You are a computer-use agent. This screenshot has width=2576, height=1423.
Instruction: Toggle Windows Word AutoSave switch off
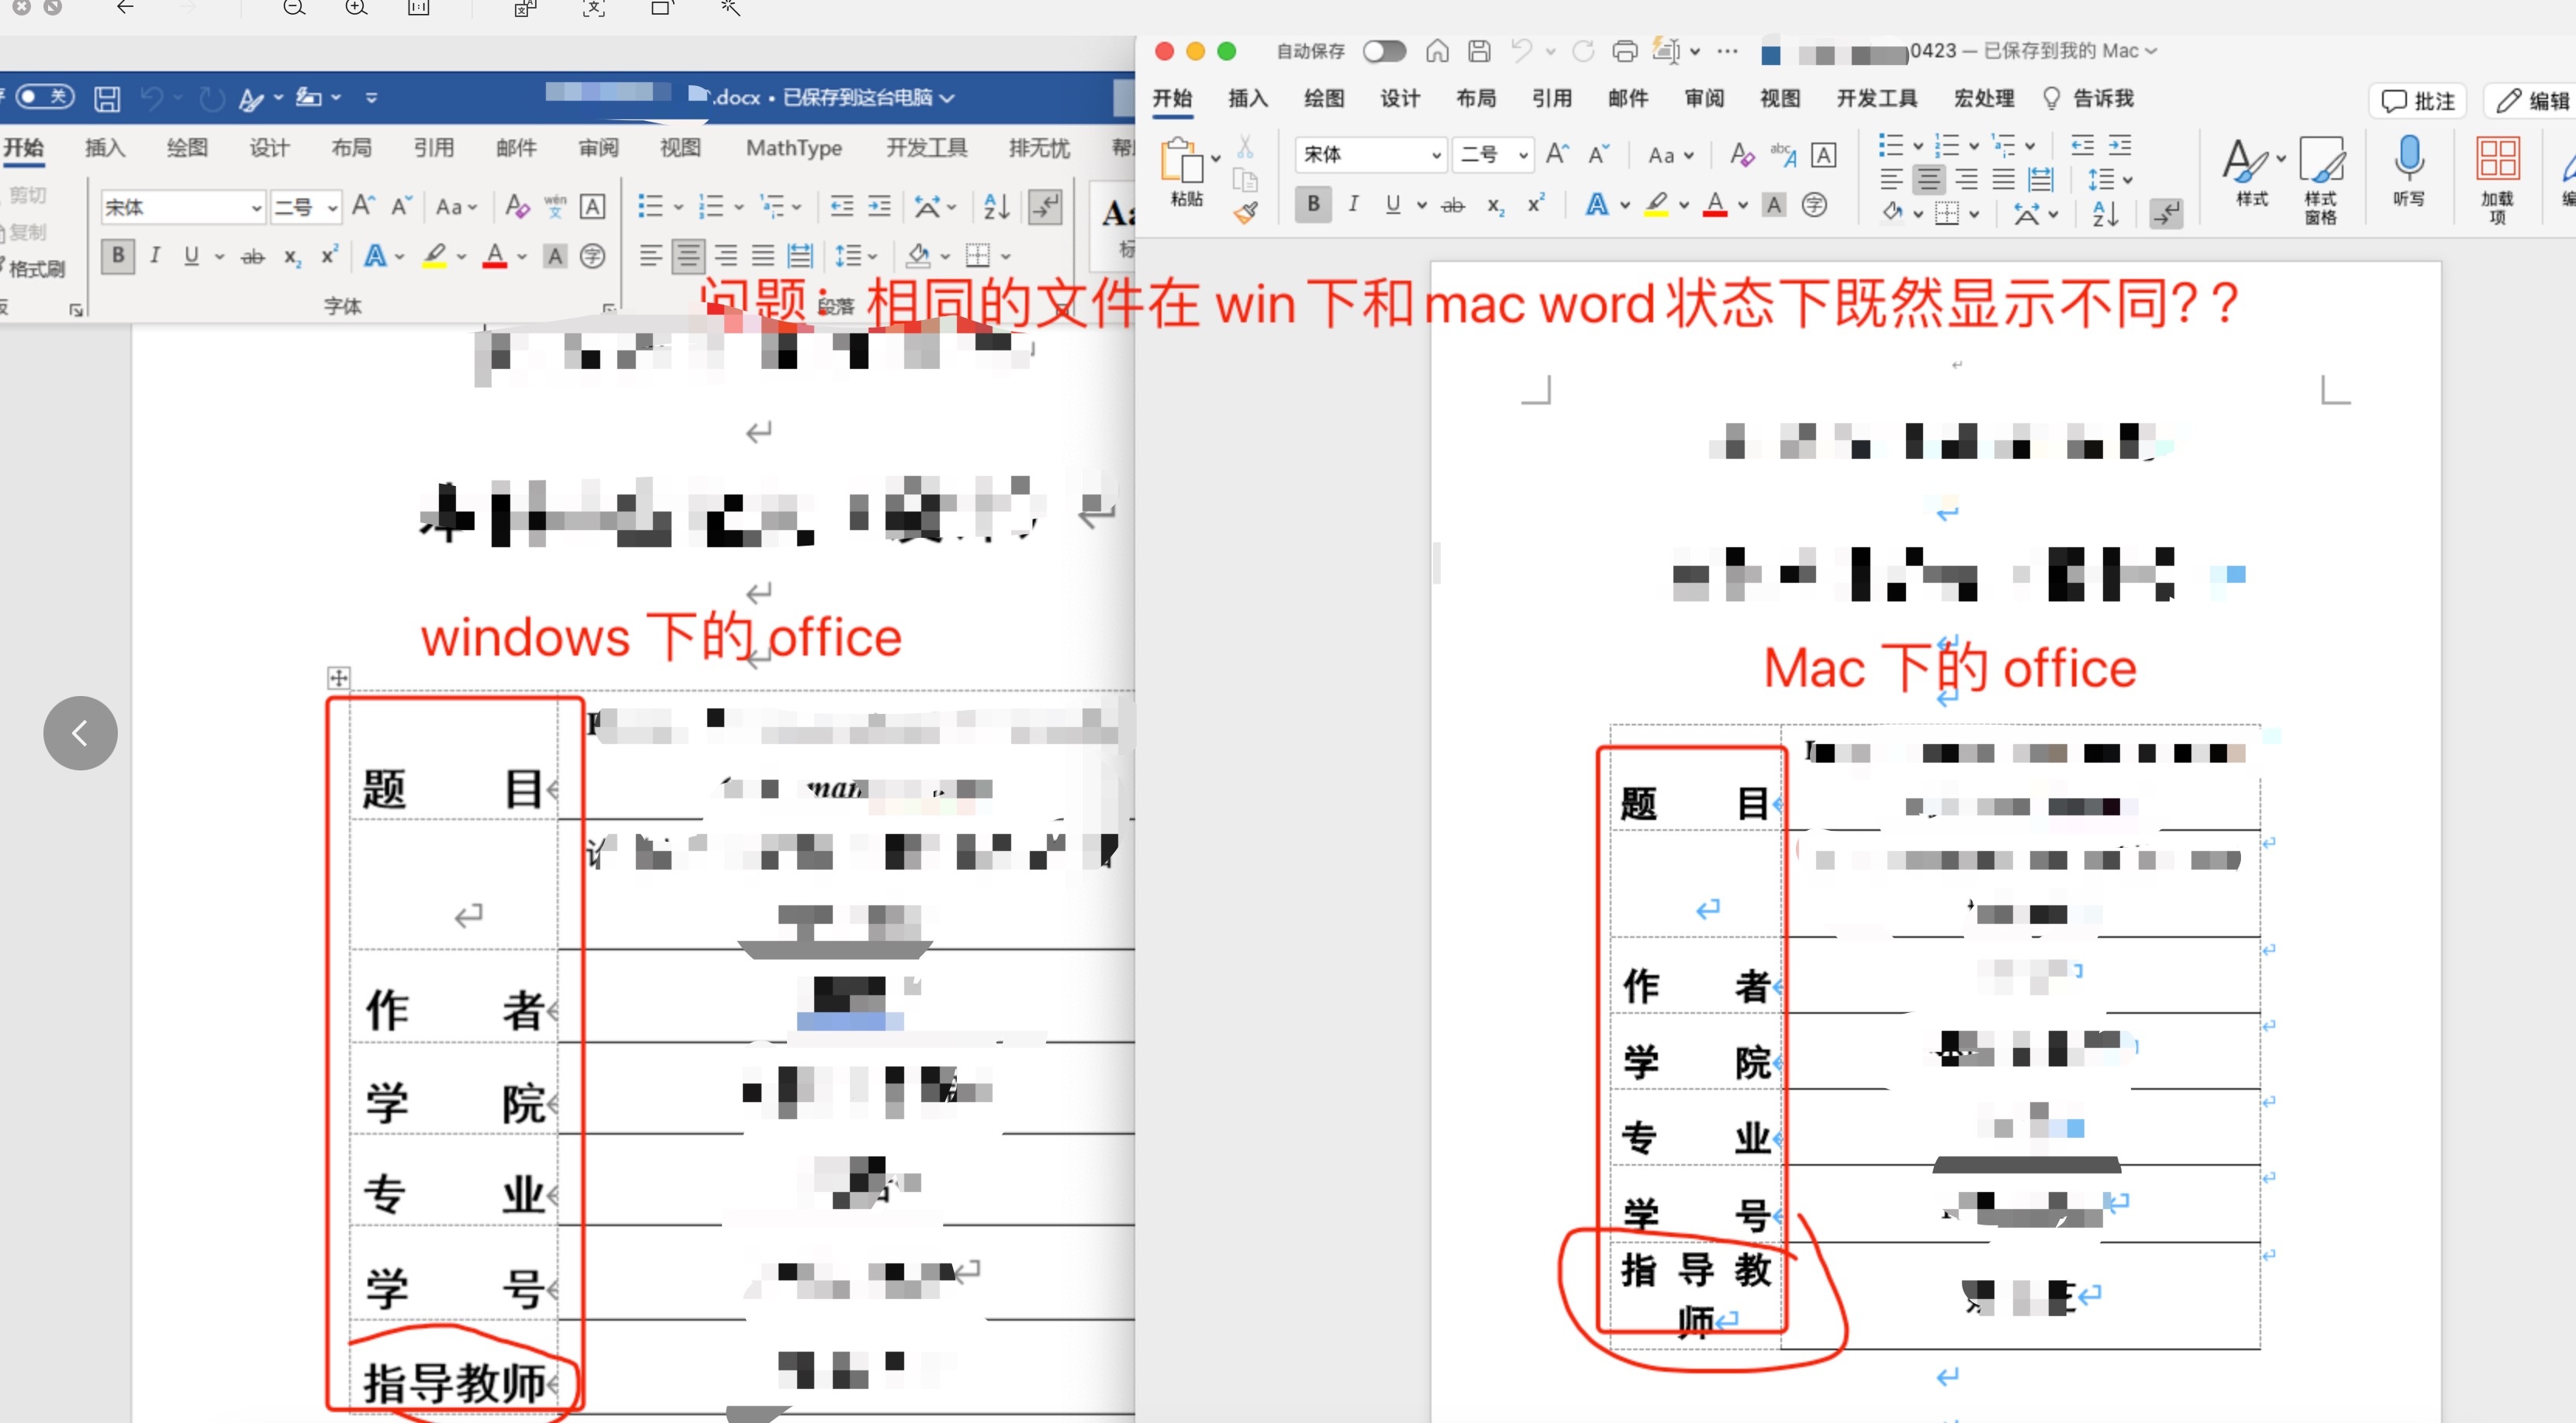(44, 97)
